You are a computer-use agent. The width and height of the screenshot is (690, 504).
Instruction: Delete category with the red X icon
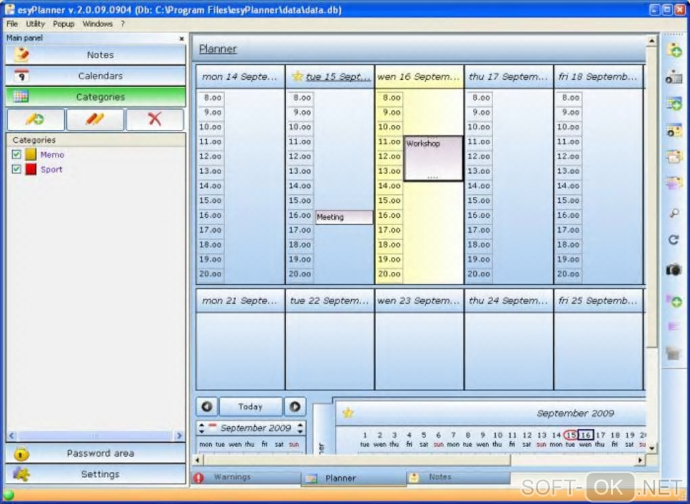(x=155, y=119)
